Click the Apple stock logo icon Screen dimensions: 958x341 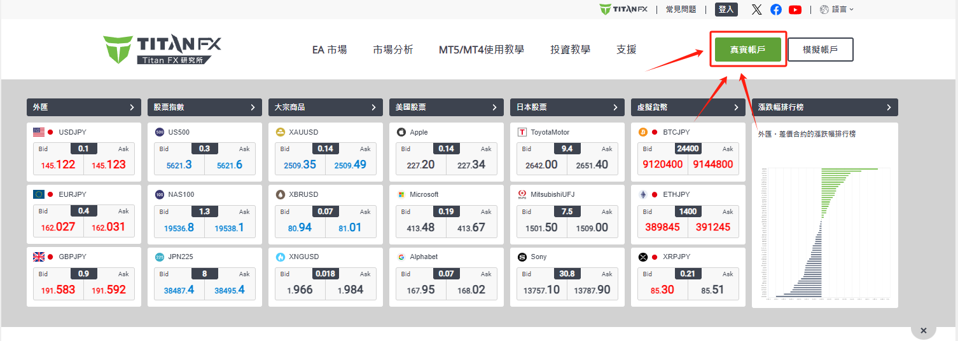pos(401,132)
